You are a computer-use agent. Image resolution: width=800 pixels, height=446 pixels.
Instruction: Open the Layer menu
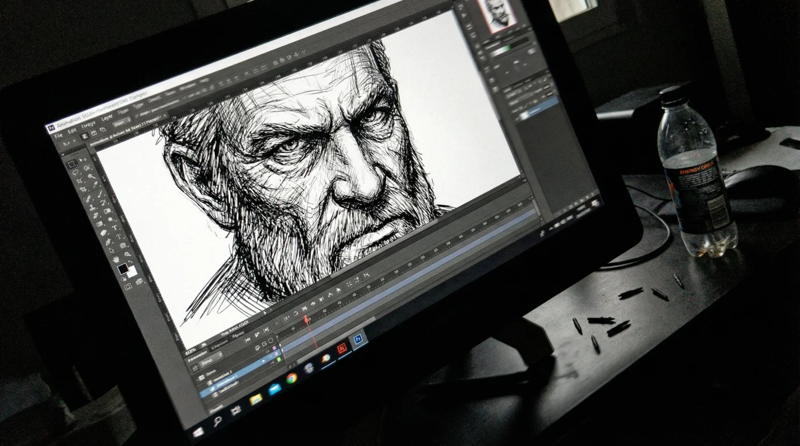pyautogui.click(x=107, y=118)
